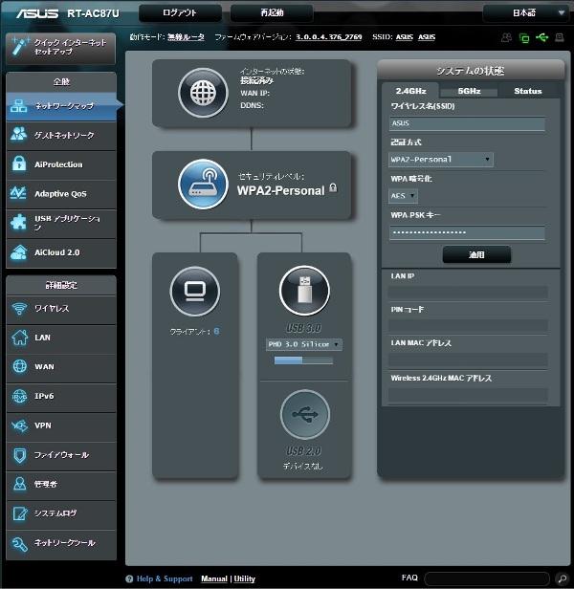Open the PHD 3.0 Silicon device dropdown

(303, 344)
